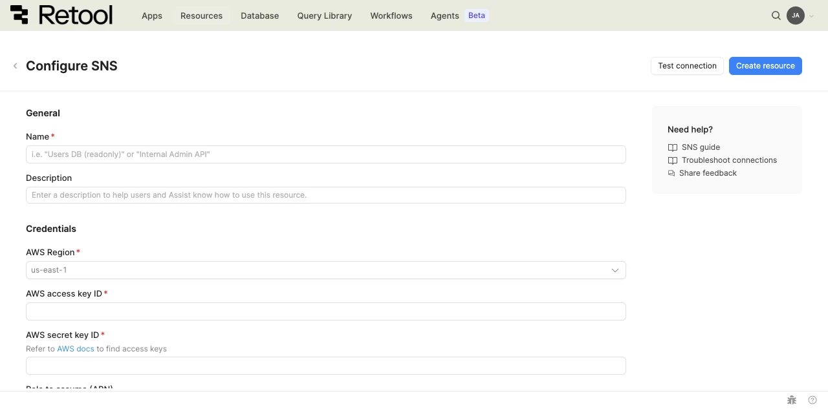Viewport: 828px width, 409px height.
Task: Open Query Library
Action: (x=325, y=16)
